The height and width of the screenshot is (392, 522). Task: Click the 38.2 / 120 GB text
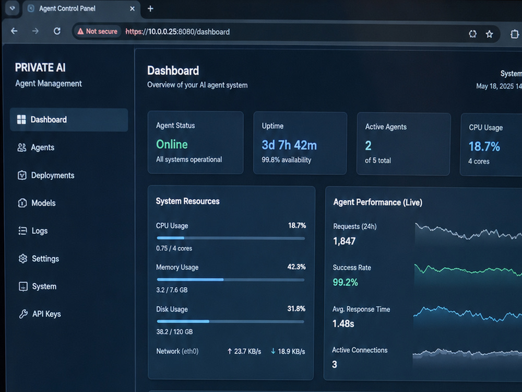tap(174, 332)
